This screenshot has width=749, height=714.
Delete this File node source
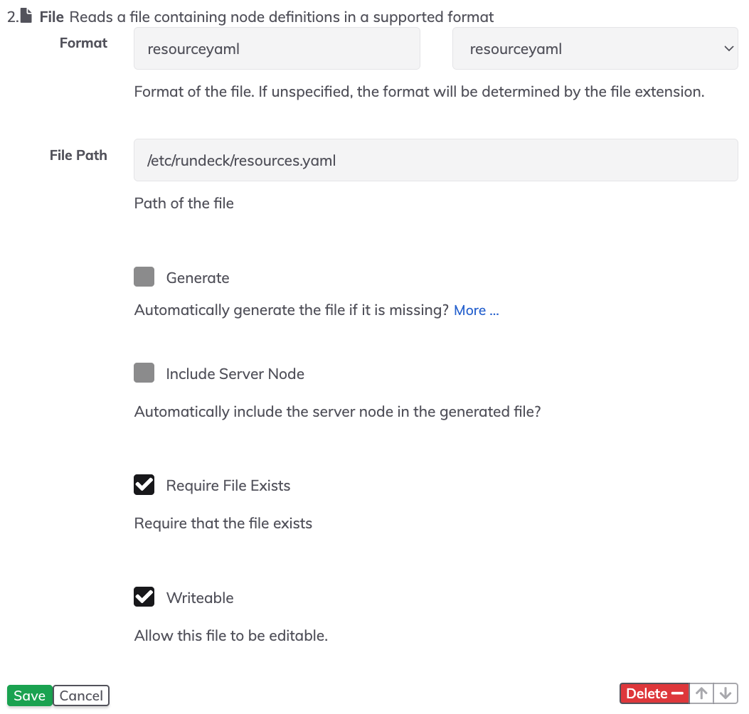(x=654, y=693)
